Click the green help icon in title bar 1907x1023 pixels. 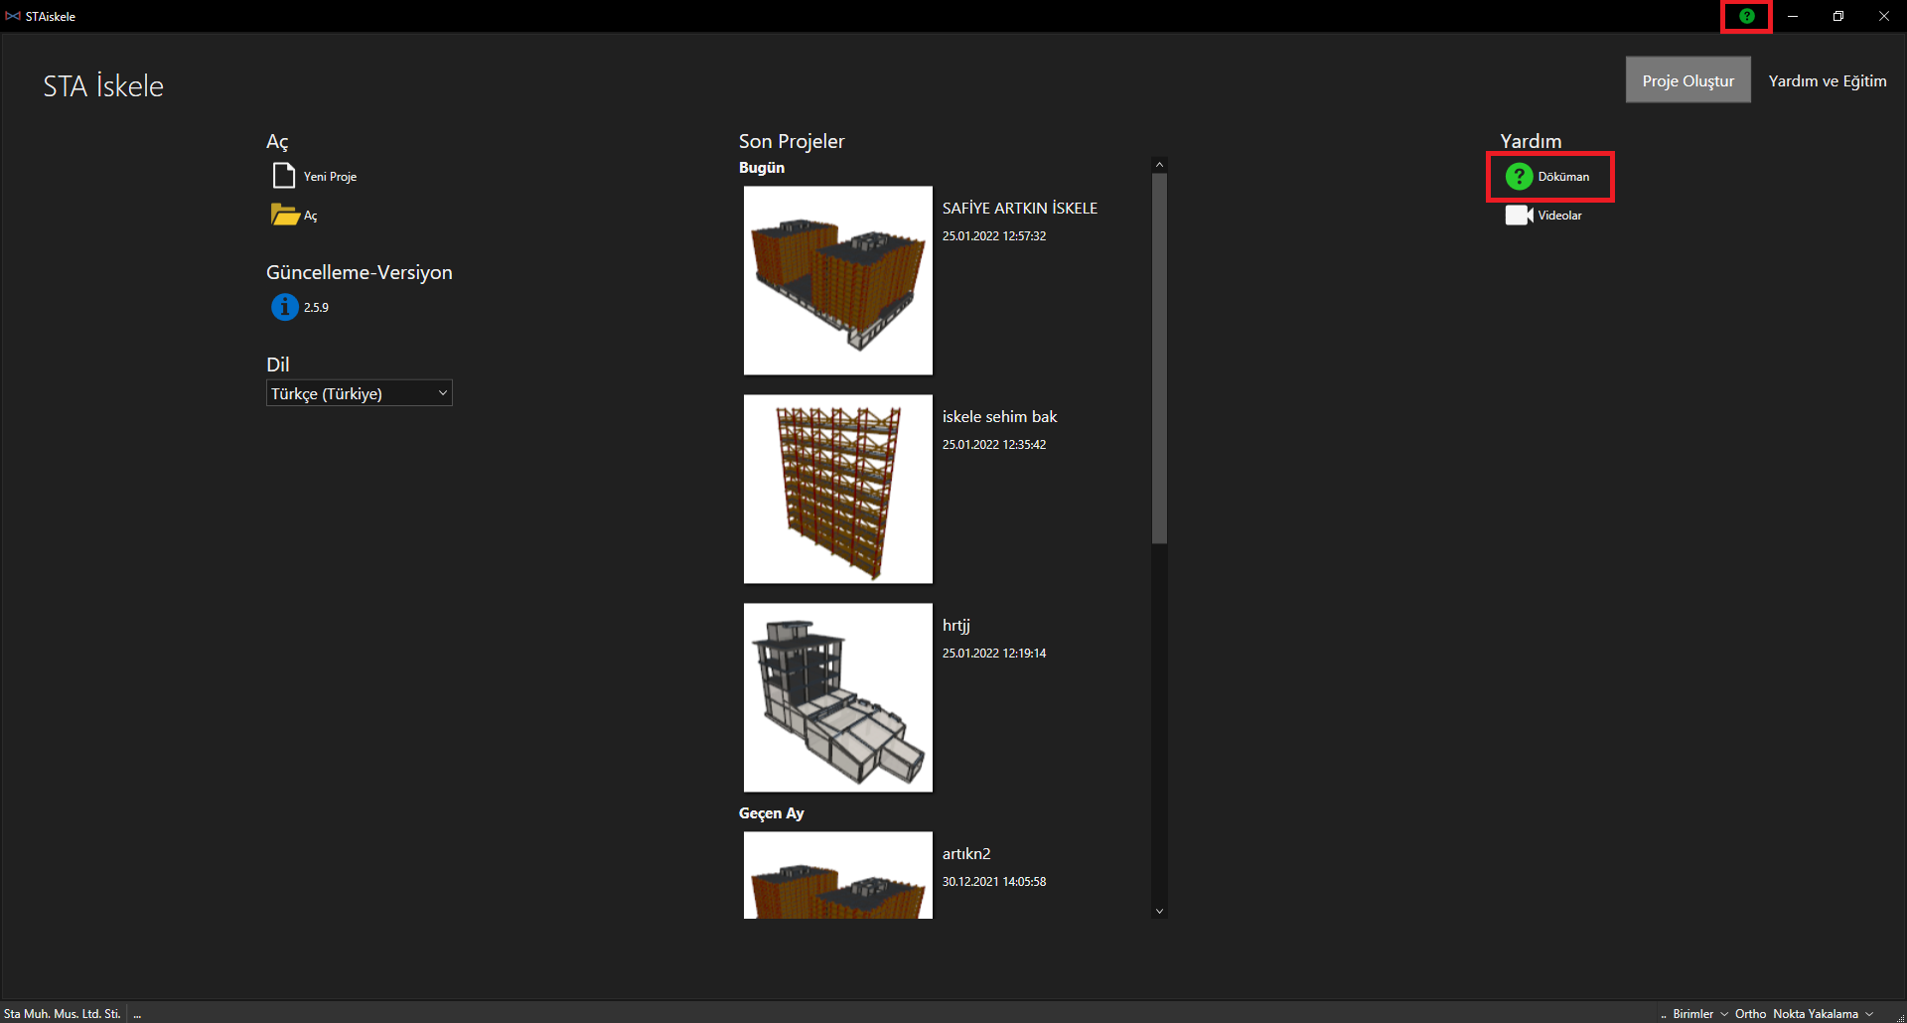(1746, 16)
